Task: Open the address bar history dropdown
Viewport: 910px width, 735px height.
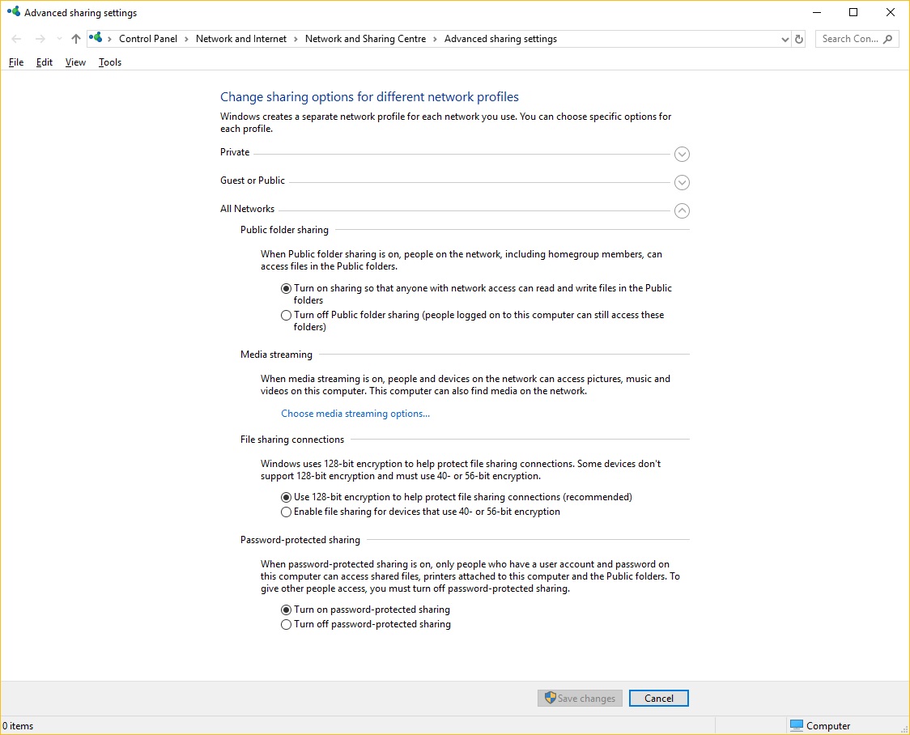Action: [x=785, y=39]
